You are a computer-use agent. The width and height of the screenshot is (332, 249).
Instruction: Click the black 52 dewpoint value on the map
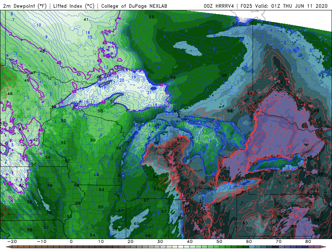(x=63, y=143)
